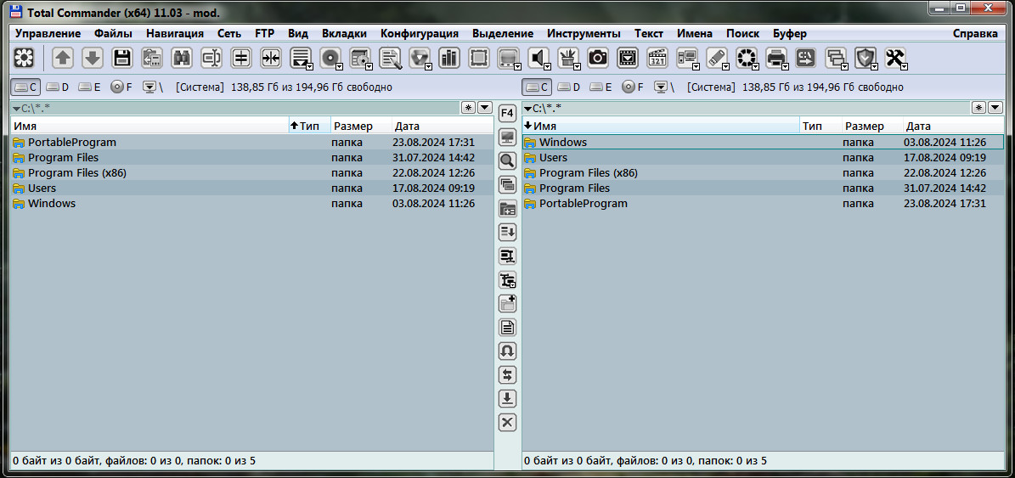This screenshot has height=478, width=1015.
Task: Click the F4 button in middle strip
Action: point(508,113)
